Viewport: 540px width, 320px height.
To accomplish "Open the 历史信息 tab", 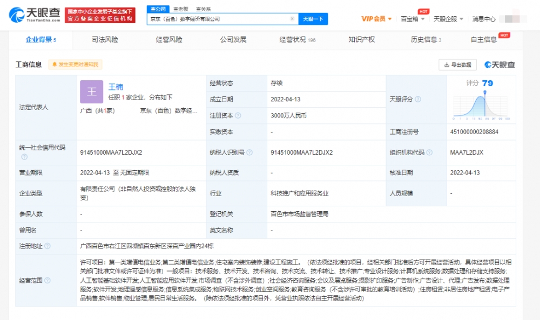I will pos(426,40).
